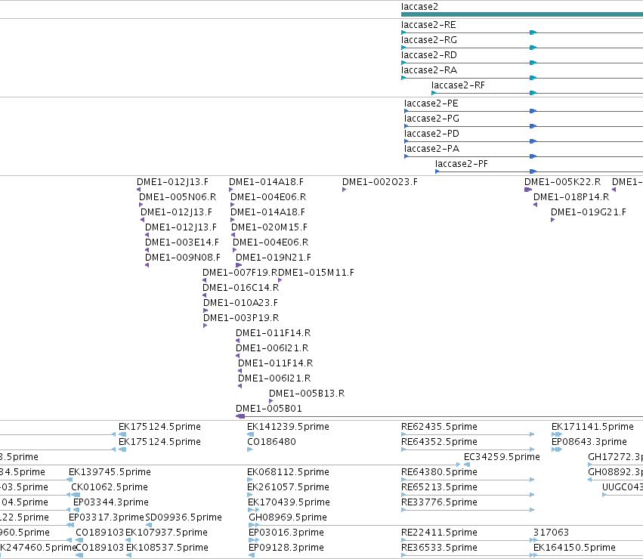This screenshot has width=643, height=559.
Task: Select EST RE64380.5prime
Action: point(468,480)
